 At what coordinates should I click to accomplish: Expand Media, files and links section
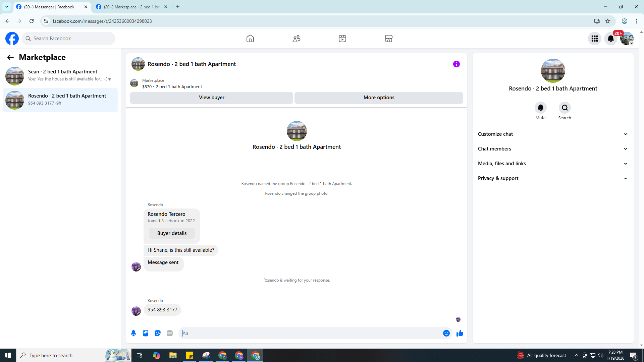(552, 164)
